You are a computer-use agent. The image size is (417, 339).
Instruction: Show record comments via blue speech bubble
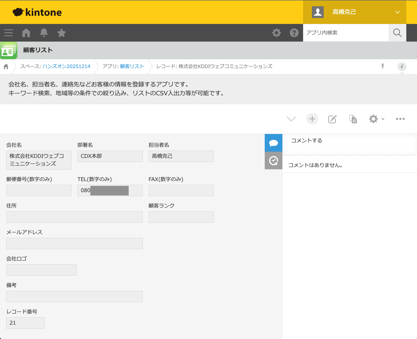(x=273, y=143)
